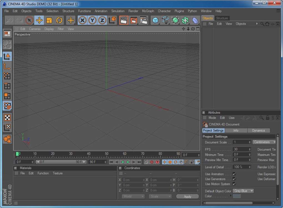Click the Render View clapperboard icon
283x208 pixels.
coord(124,20)
